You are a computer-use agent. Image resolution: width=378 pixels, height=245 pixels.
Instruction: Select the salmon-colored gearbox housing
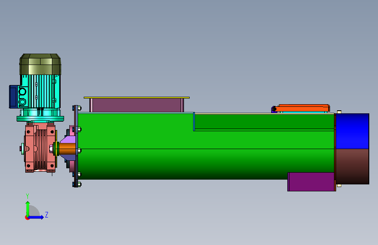pyautogui.click(x=40, y=147)
